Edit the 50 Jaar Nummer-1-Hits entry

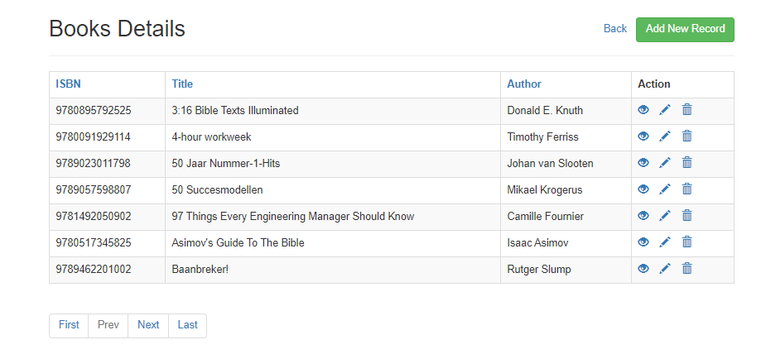[x=665, y=163]
